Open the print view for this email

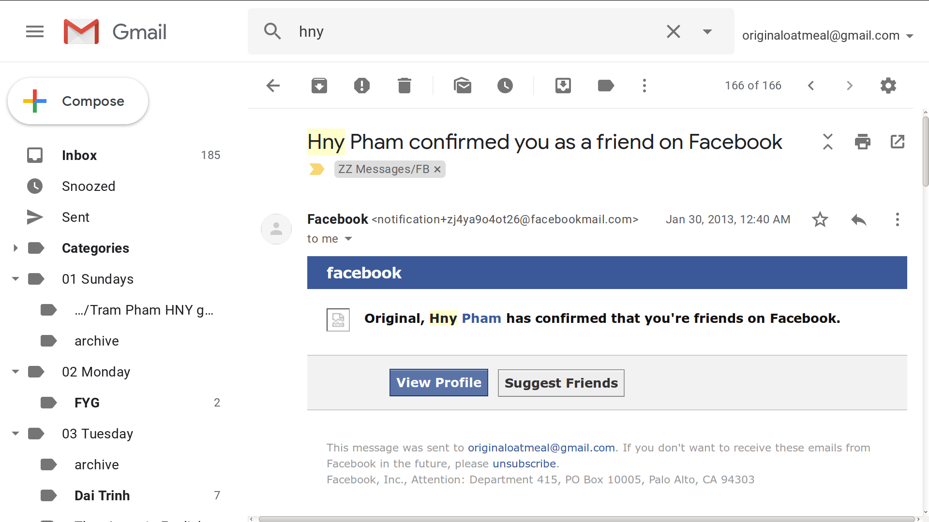pos(863,142)
